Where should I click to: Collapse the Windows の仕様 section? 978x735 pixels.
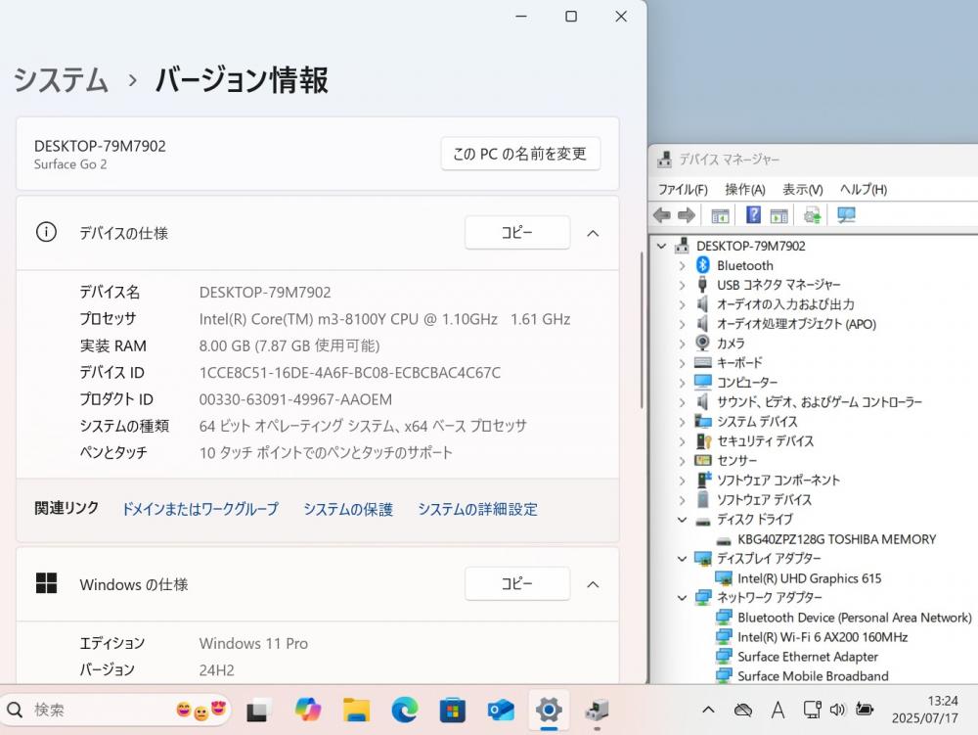[x=594, y=584]
